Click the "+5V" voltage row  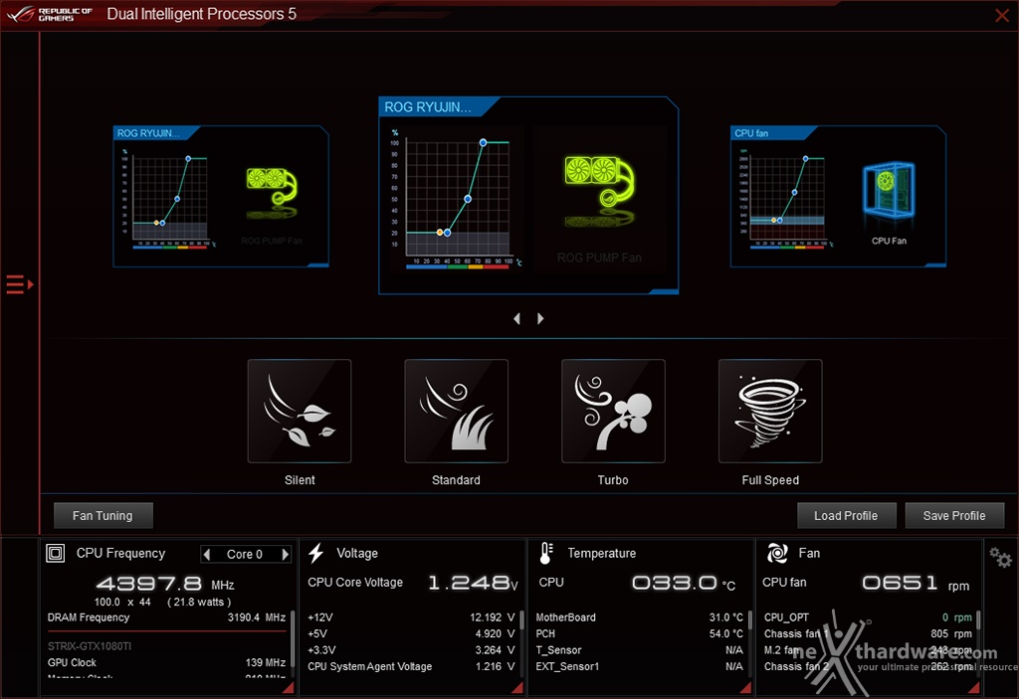pyautogui.click(x=411, y=633)
